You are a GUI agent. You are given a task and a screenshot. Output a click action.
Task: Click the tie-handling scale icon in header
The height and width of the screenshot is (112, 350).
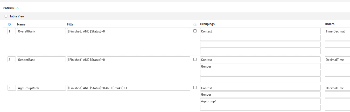tap(195, 24)
